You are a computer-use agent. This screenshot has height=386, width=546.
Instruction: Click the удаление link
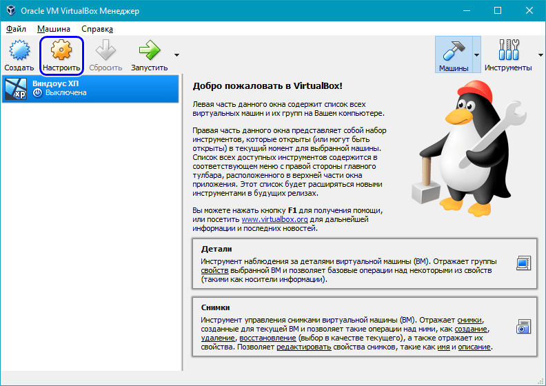218,338
